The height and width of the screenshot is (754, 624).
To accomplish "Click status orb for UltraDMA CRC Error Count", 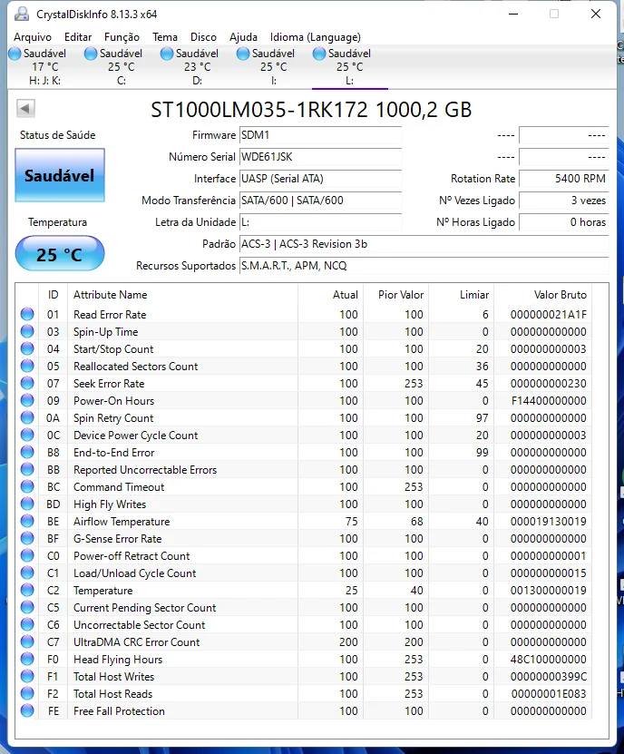I will 27,642.
